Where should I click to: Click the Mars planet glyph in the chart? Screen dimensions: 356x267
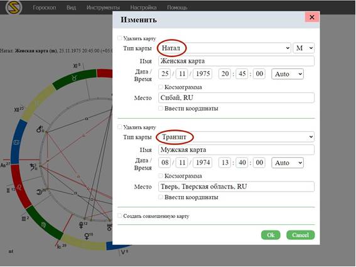pos(40,129)
